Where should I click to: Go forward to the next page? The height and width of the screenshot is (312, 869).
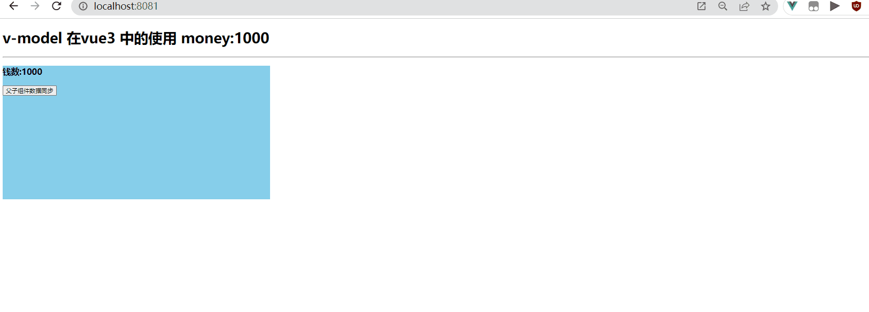coord(35,6)
